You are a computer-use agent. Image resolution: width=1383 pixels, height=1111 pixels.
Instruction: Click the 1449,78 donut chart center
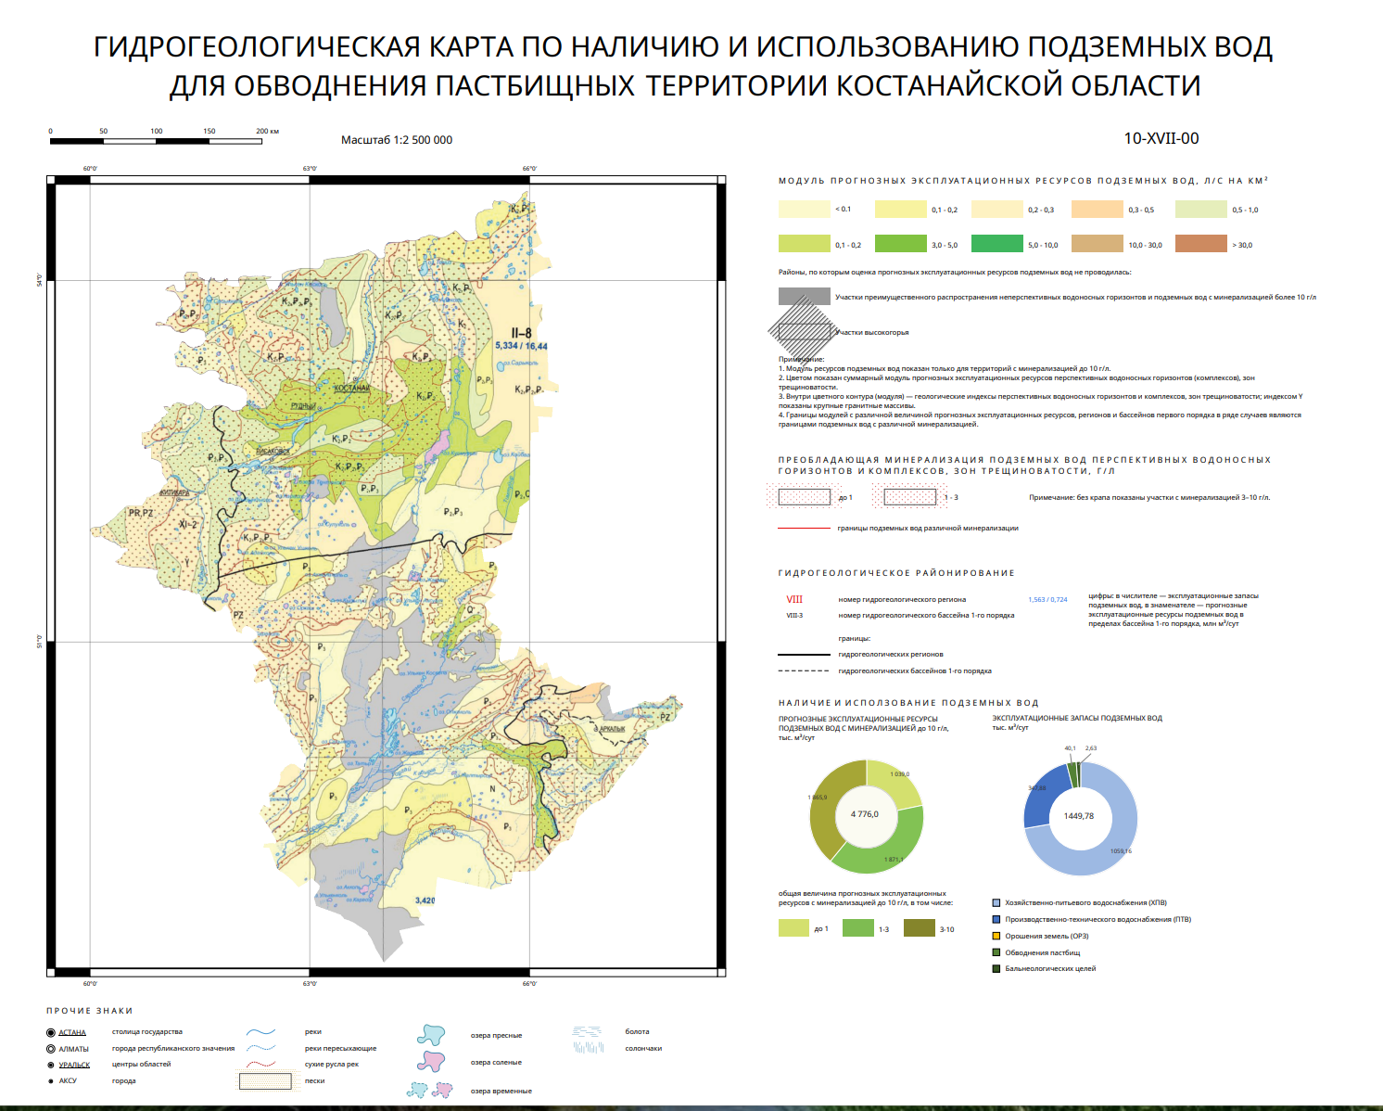(1079, 816)
